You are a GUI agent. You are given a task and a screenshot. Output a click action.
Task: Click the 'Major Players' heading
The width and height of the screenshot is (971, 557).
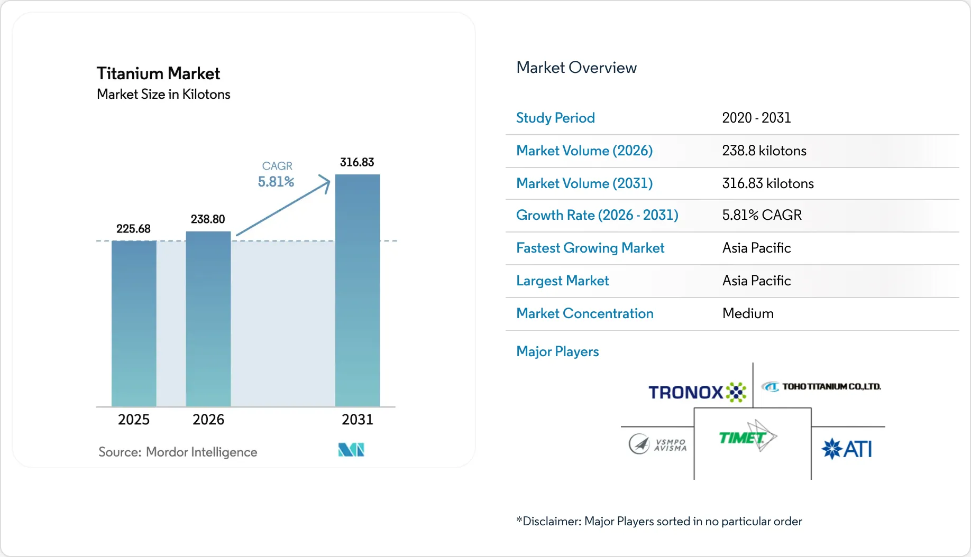click(557, 351)
